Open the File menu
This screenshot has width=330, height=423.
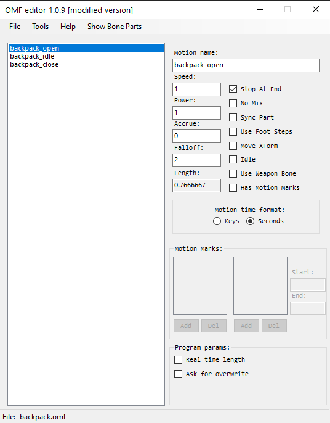tap(15, 27)
